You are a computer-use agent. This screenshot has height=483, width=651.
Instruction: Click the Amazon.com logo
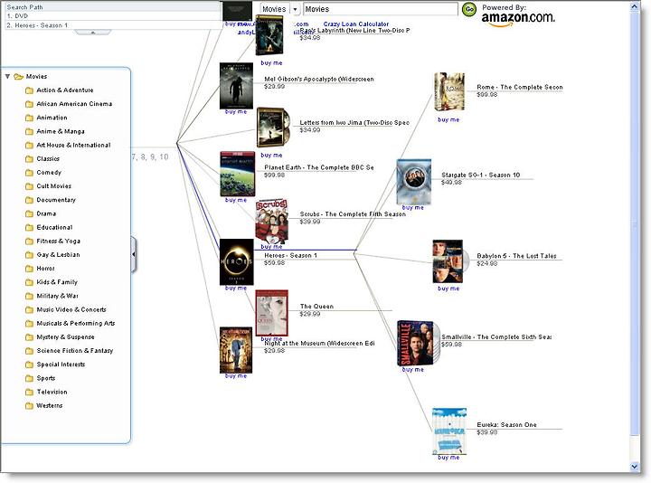pos(518,18)
